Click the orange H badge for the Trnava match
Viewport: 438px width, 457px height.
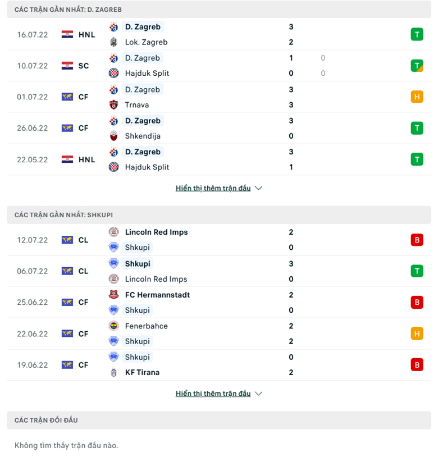pyautogui.click(x=417, y=97)
